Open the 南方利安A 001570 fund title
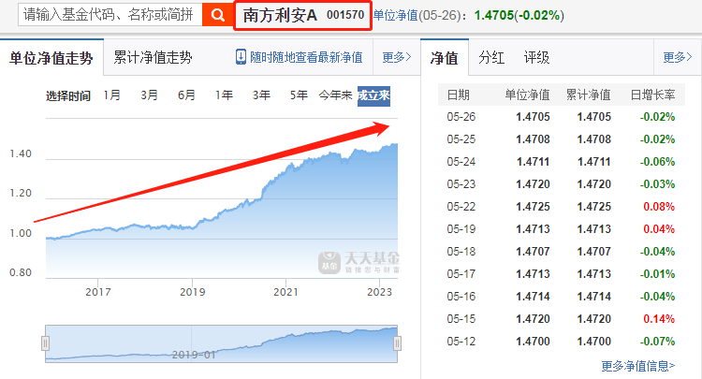The height and width of the screenshot is (379, 702). tap(303, 16)
